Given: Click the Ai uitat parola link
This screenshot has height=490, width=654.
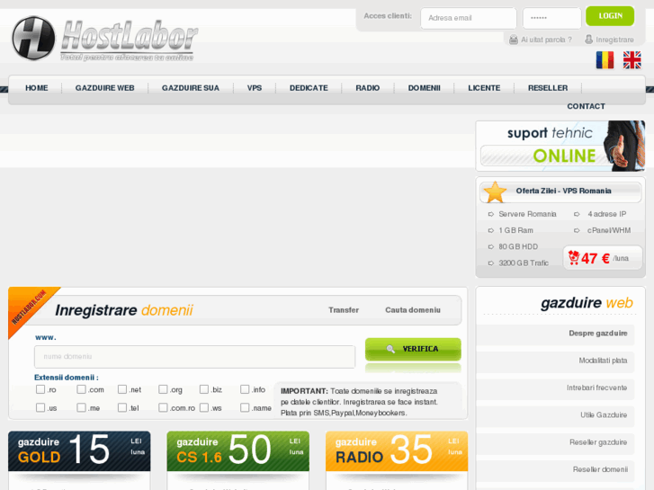Looking at the screenshot, I should [546, 40].
